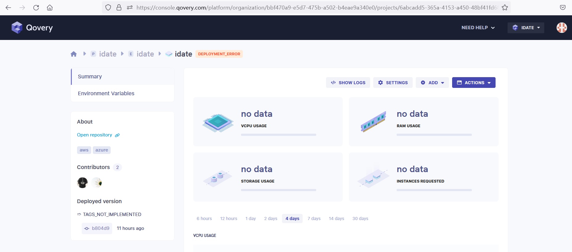572x252 pixels.
Task: Open the IDATE organization dropdown
Action: pyautogui.click(x=526, y=28)
